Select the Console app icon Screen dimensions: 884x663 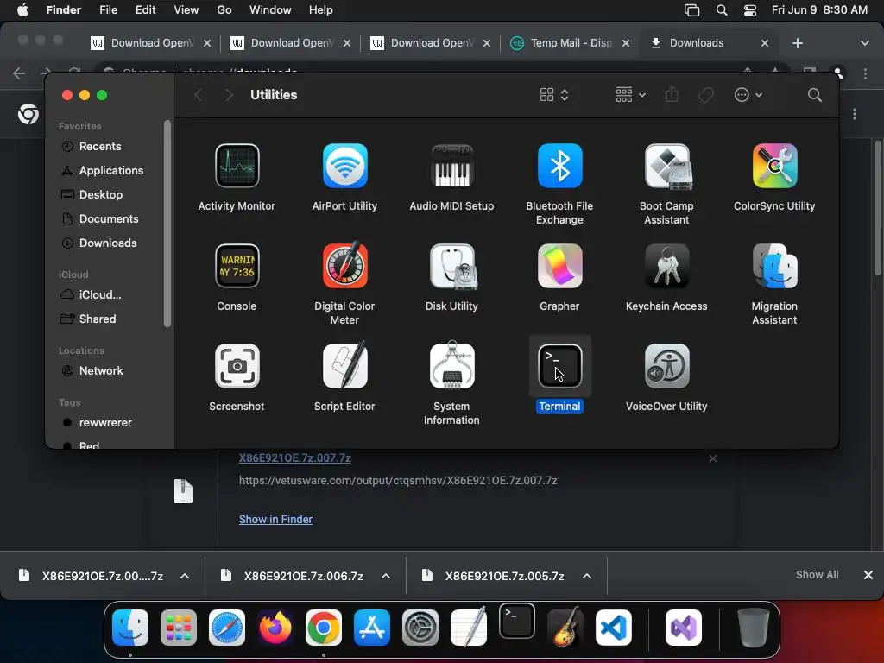coord(237,266)
